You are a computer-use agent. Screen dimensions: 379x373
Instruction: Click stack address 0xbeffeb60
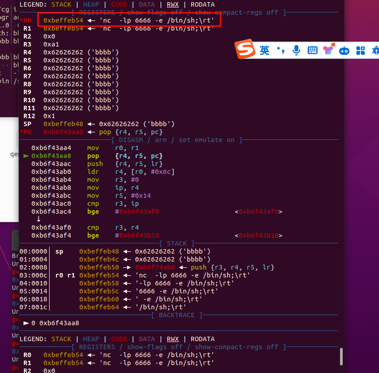tap(99, 300)
